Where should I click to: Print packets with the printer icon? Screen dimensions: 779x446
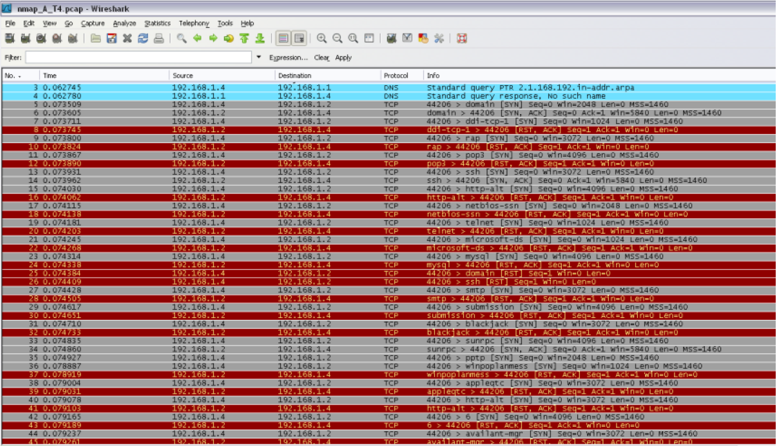[x=159, y=38]
